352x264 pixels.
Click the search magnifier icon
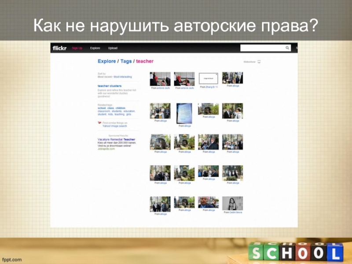287,48
